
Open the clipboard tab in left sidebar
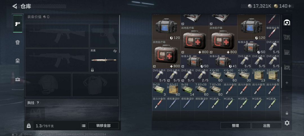tap(18, 61)
